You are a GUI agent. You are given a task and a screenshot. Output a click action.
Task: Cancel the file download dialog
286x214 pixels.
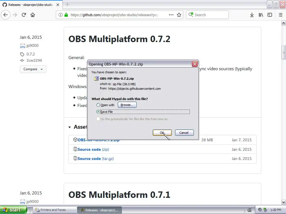[184, 133]
